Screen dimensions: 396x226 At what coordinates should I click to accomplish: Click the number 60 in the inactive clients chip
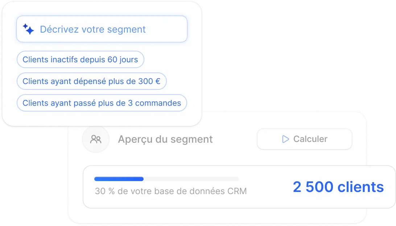(112, 59)
